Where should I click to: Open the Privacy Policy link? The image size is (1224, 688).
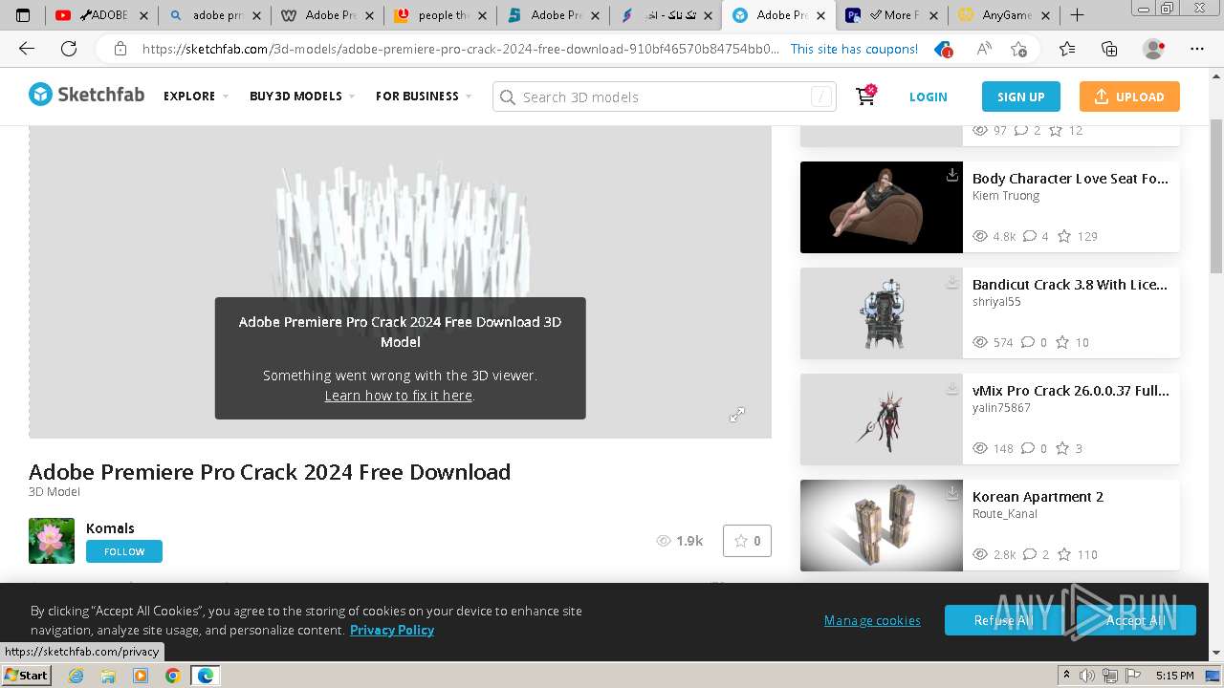392,630
